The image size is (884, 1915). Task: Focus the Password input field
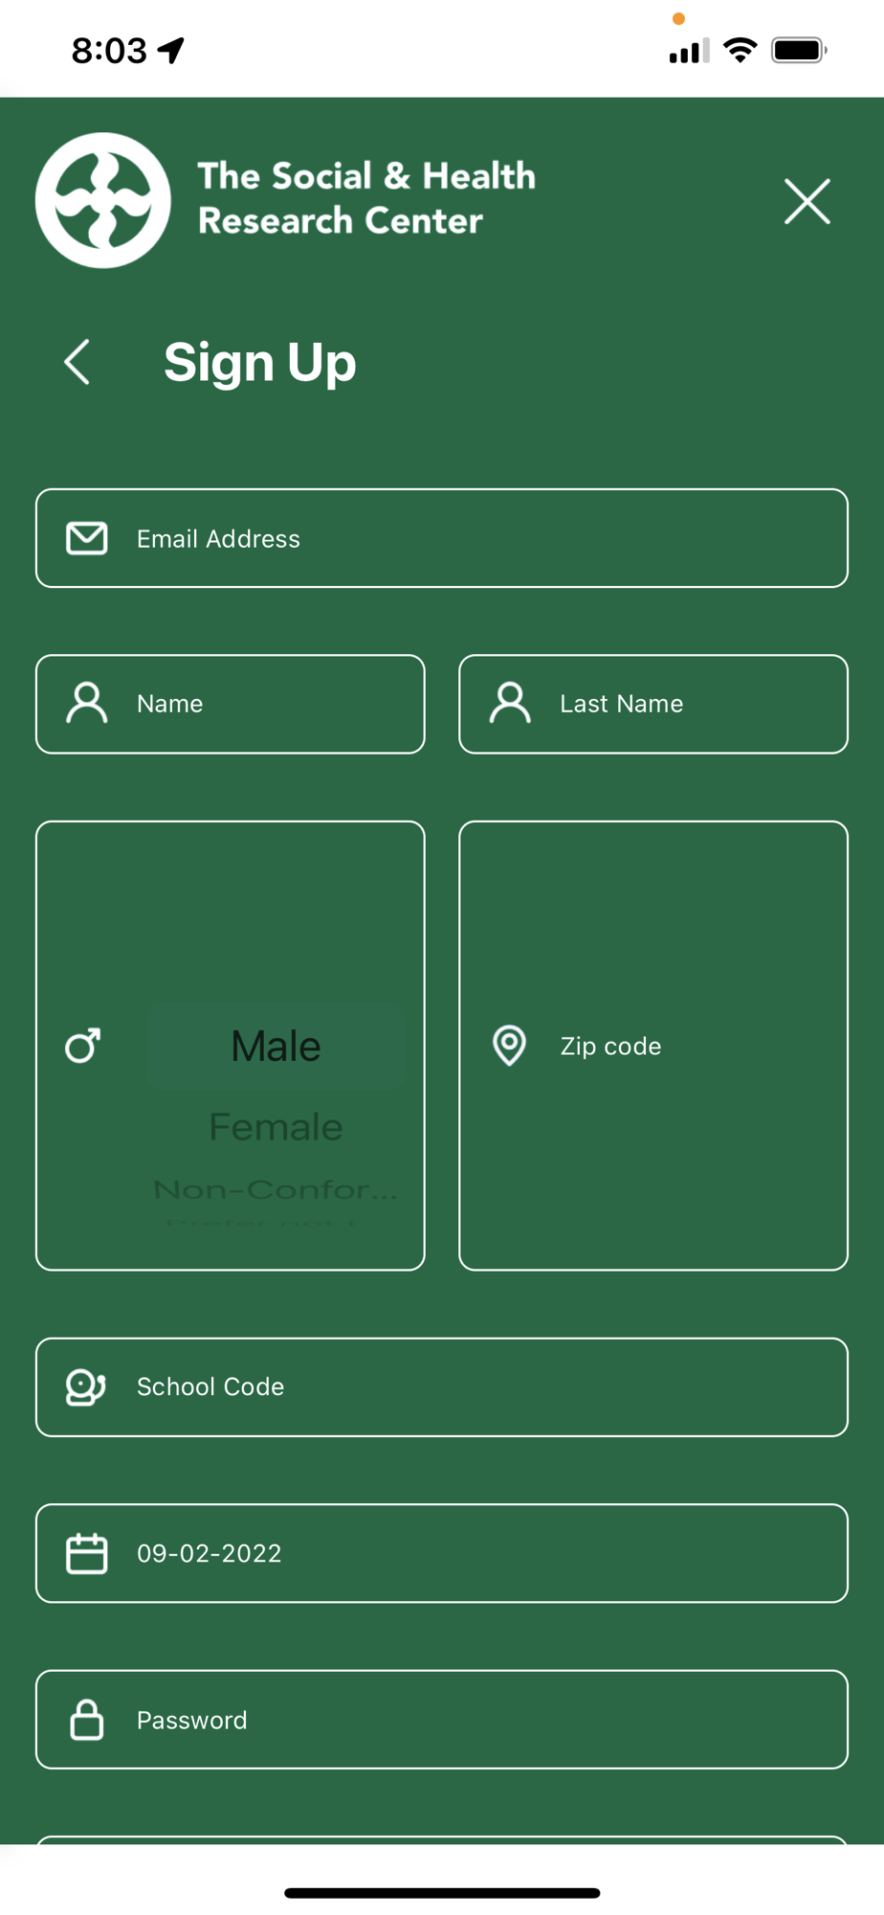pyautogui.click(x=442, y=1720)
